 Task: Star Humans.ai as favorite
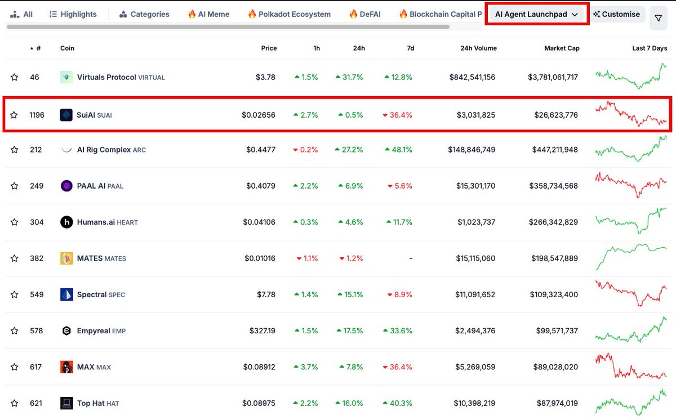click(14, 222)
